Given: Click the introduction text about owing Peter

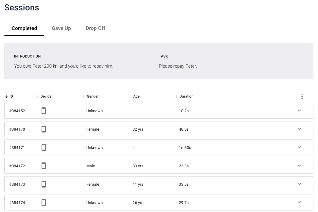Looking at the screenshot, I should tap(64, 66).
